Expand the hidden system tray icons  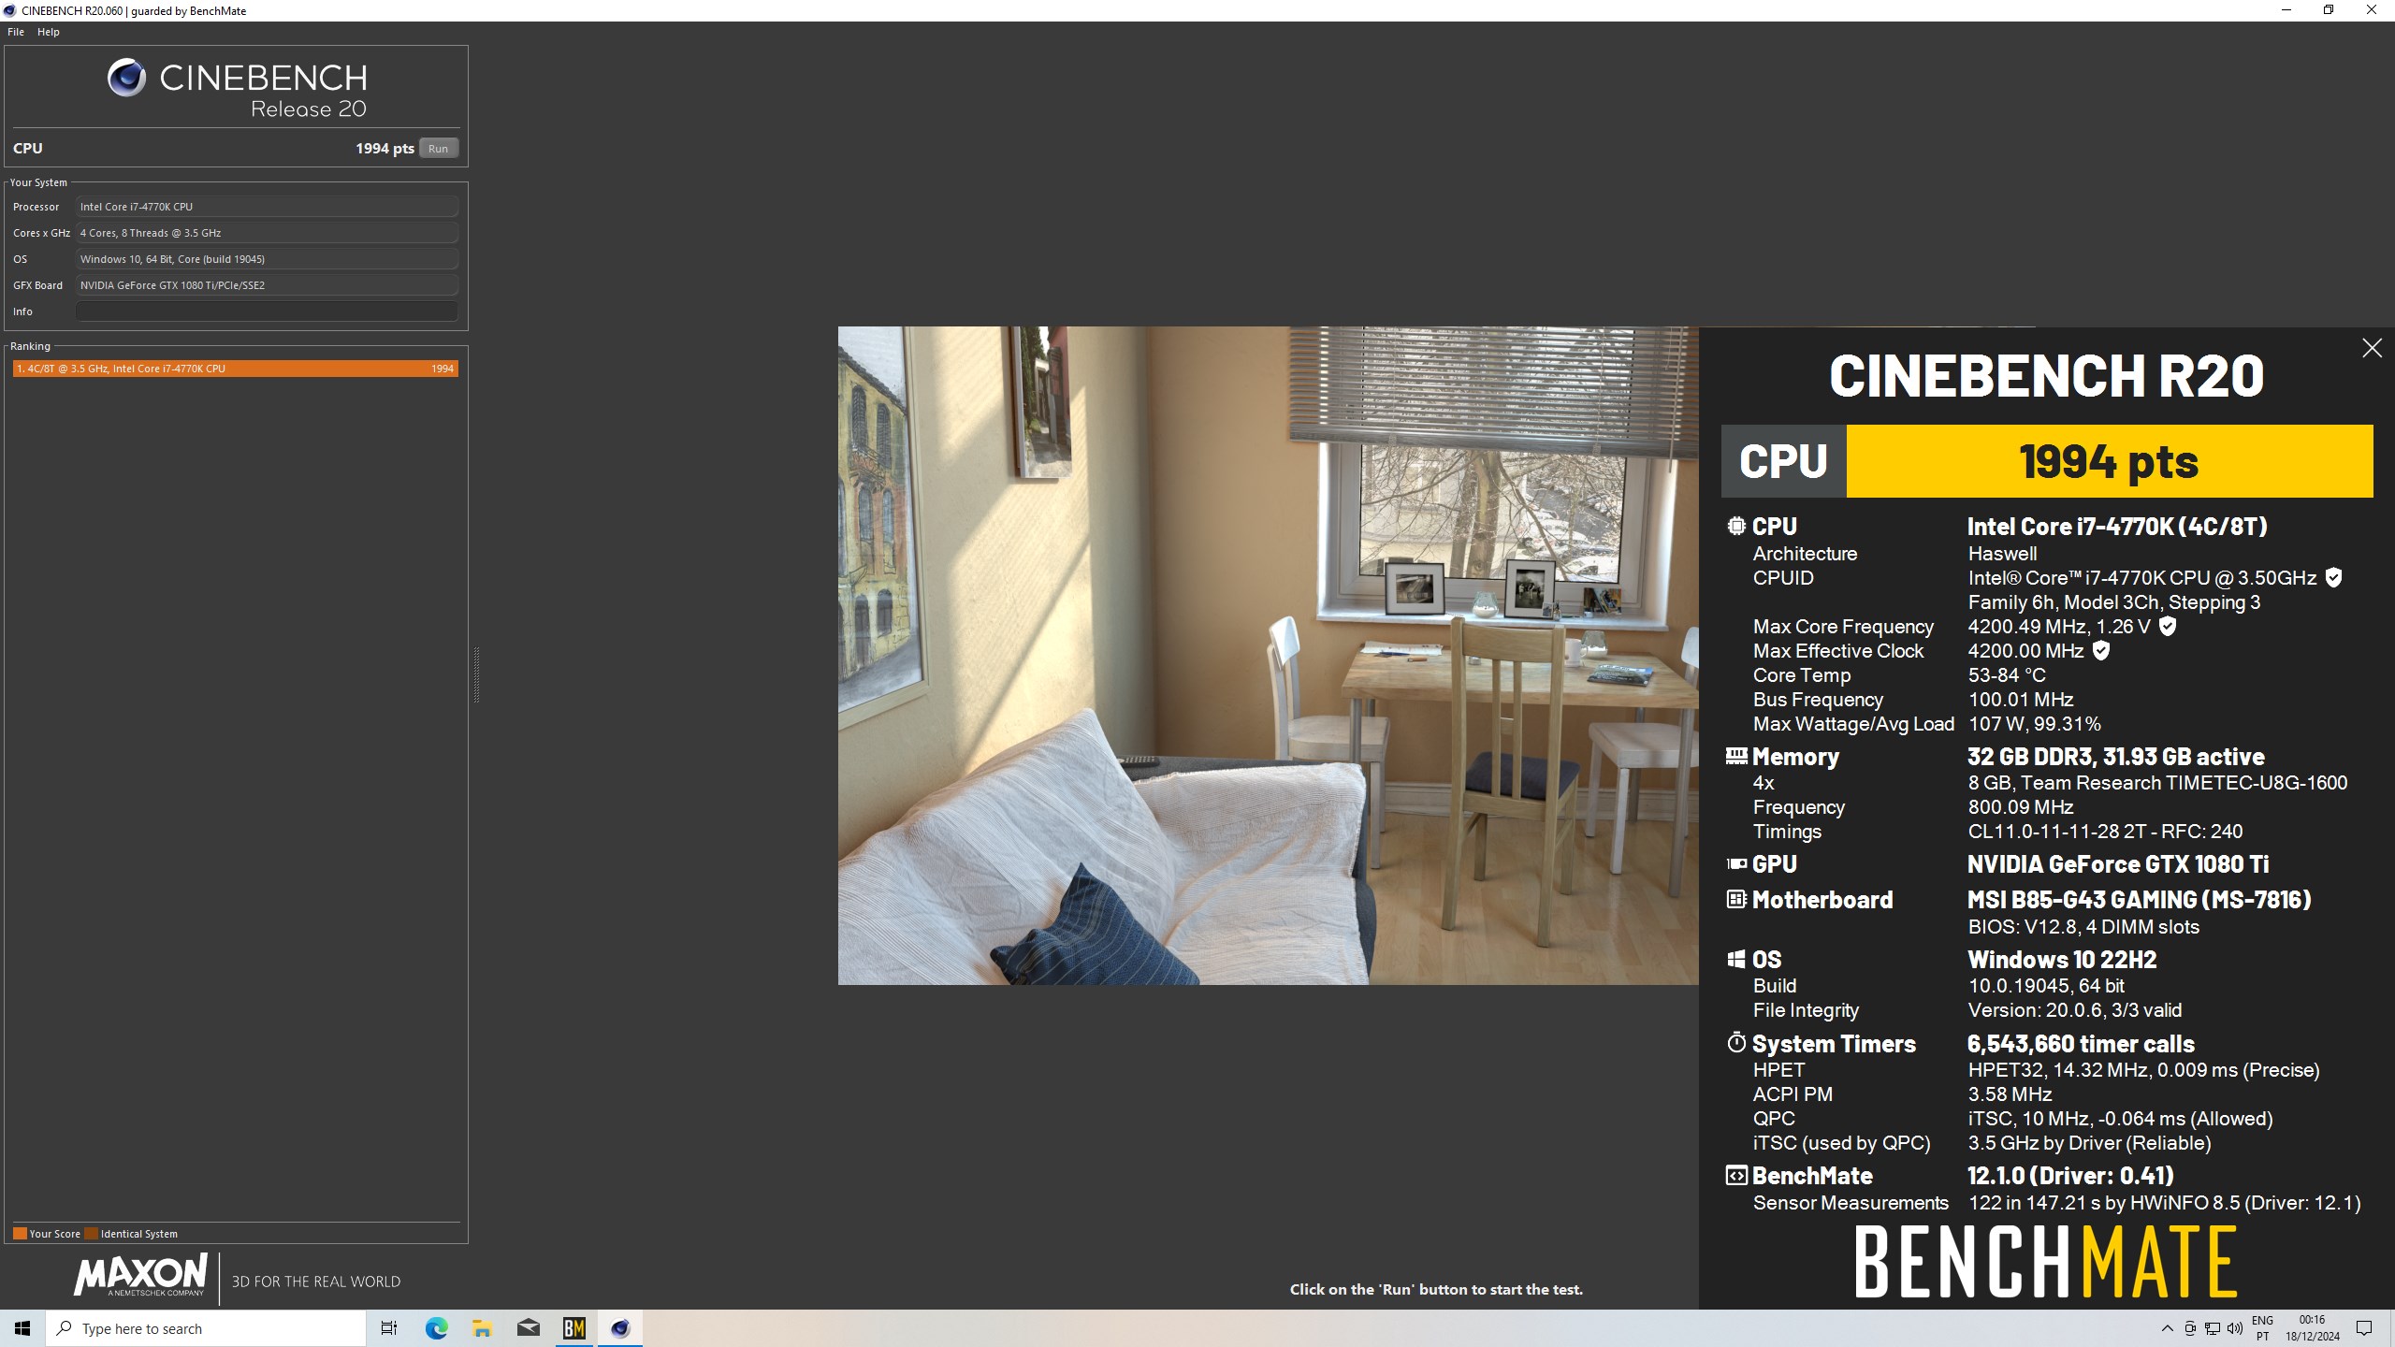point(2167,1328)
